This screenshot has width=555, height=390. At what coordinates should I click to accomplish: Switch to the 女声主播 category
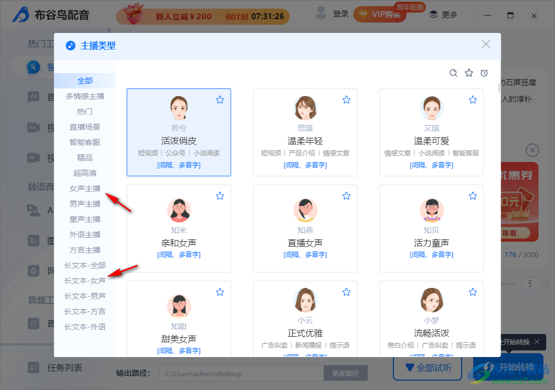click(85, 188)
